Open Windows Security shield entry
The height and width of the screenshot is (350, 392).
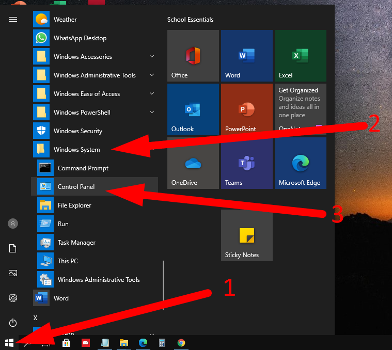pyautogui.click(x=95, y=131)
